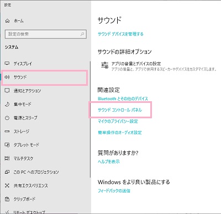Click the システム section heading
Image resolution: width=221 pixels, height=214 pixels.
pyautogui.click(x=12, y=47)
